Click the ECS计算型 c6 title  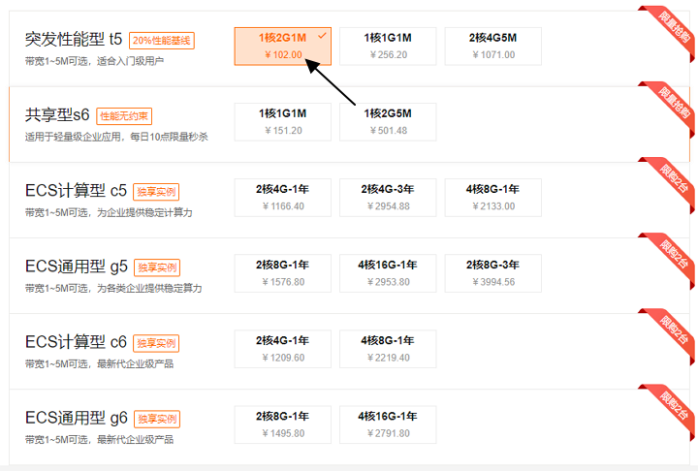(77, 342)
